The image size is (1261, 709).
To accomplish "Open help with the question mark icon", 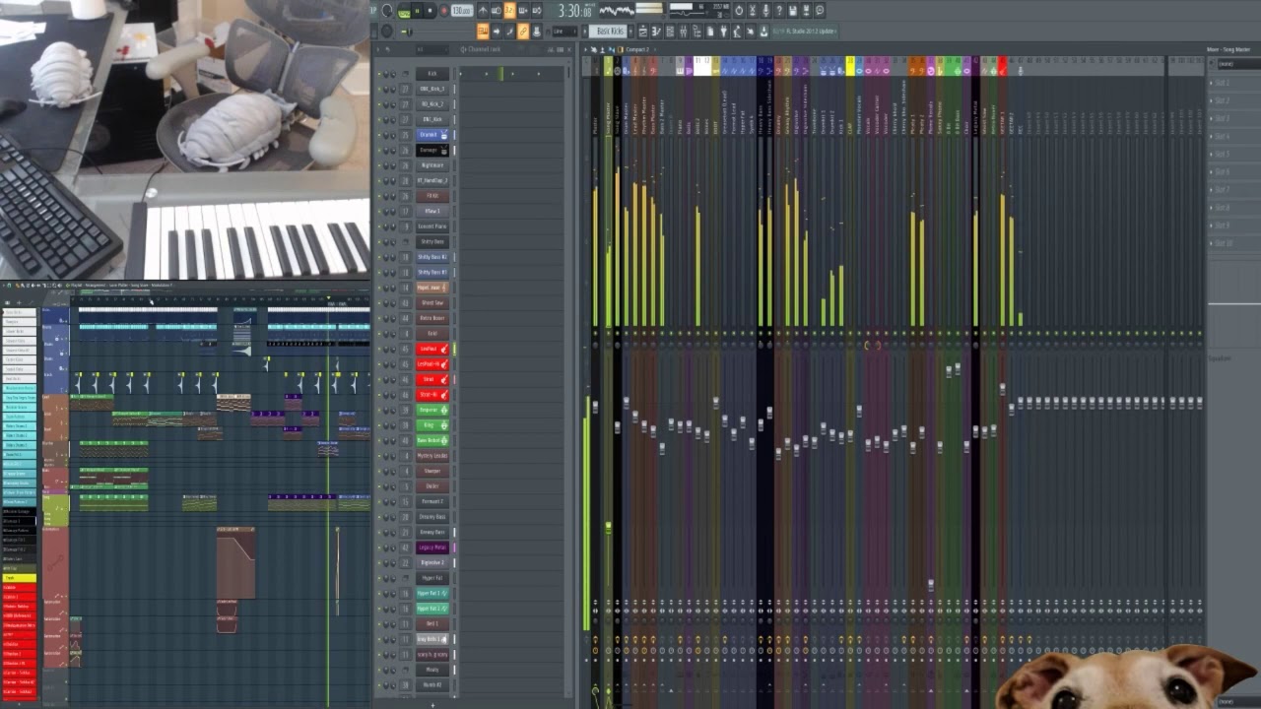I will click(779, 11).
